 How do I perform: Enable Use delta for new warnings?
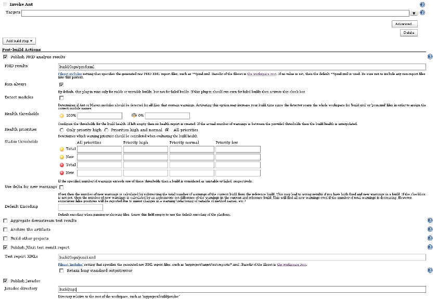pos(61,188)
